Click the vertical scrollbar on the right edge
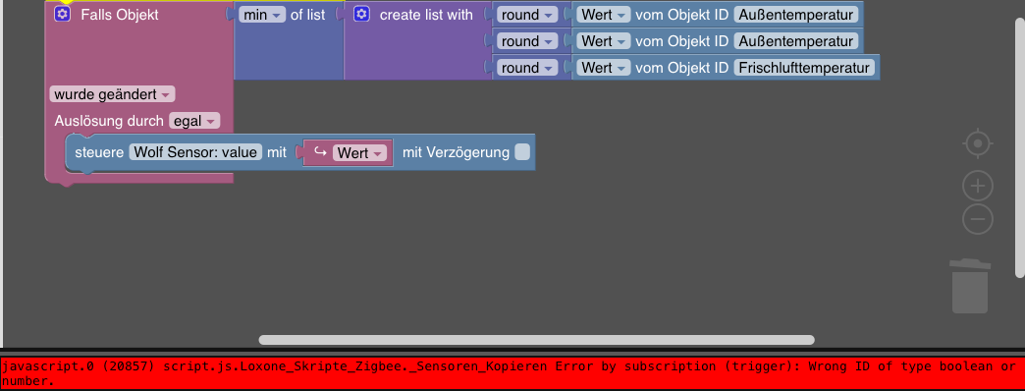 1020,147
